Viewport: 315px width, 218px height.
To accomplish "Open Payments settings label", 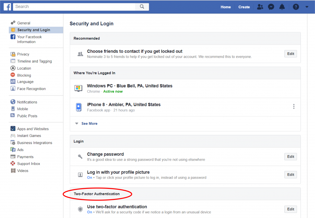I will [x=25, y=157].
